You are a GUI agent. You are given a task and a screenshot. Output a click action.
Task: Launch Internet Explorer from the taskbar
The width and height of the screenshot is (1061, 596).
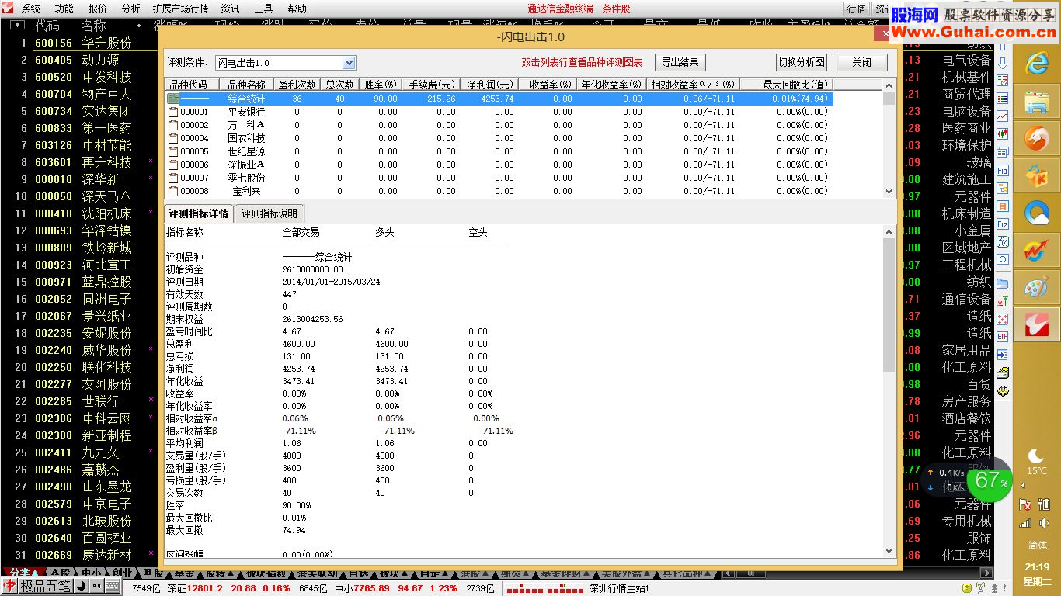coord(1036,63)
